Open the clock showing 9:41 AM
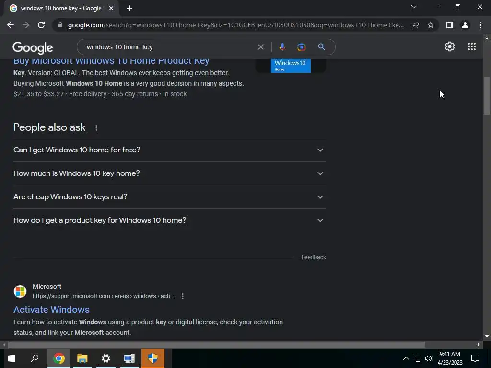 (450, 358)
